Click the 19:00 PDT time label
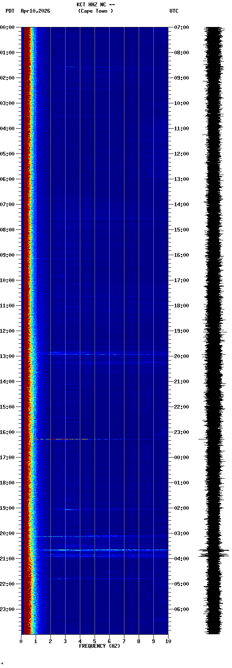 point(8,508)
